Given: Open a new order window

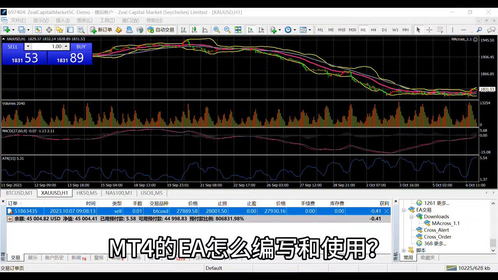Looking at the screenshot, I should pos(102,30).
